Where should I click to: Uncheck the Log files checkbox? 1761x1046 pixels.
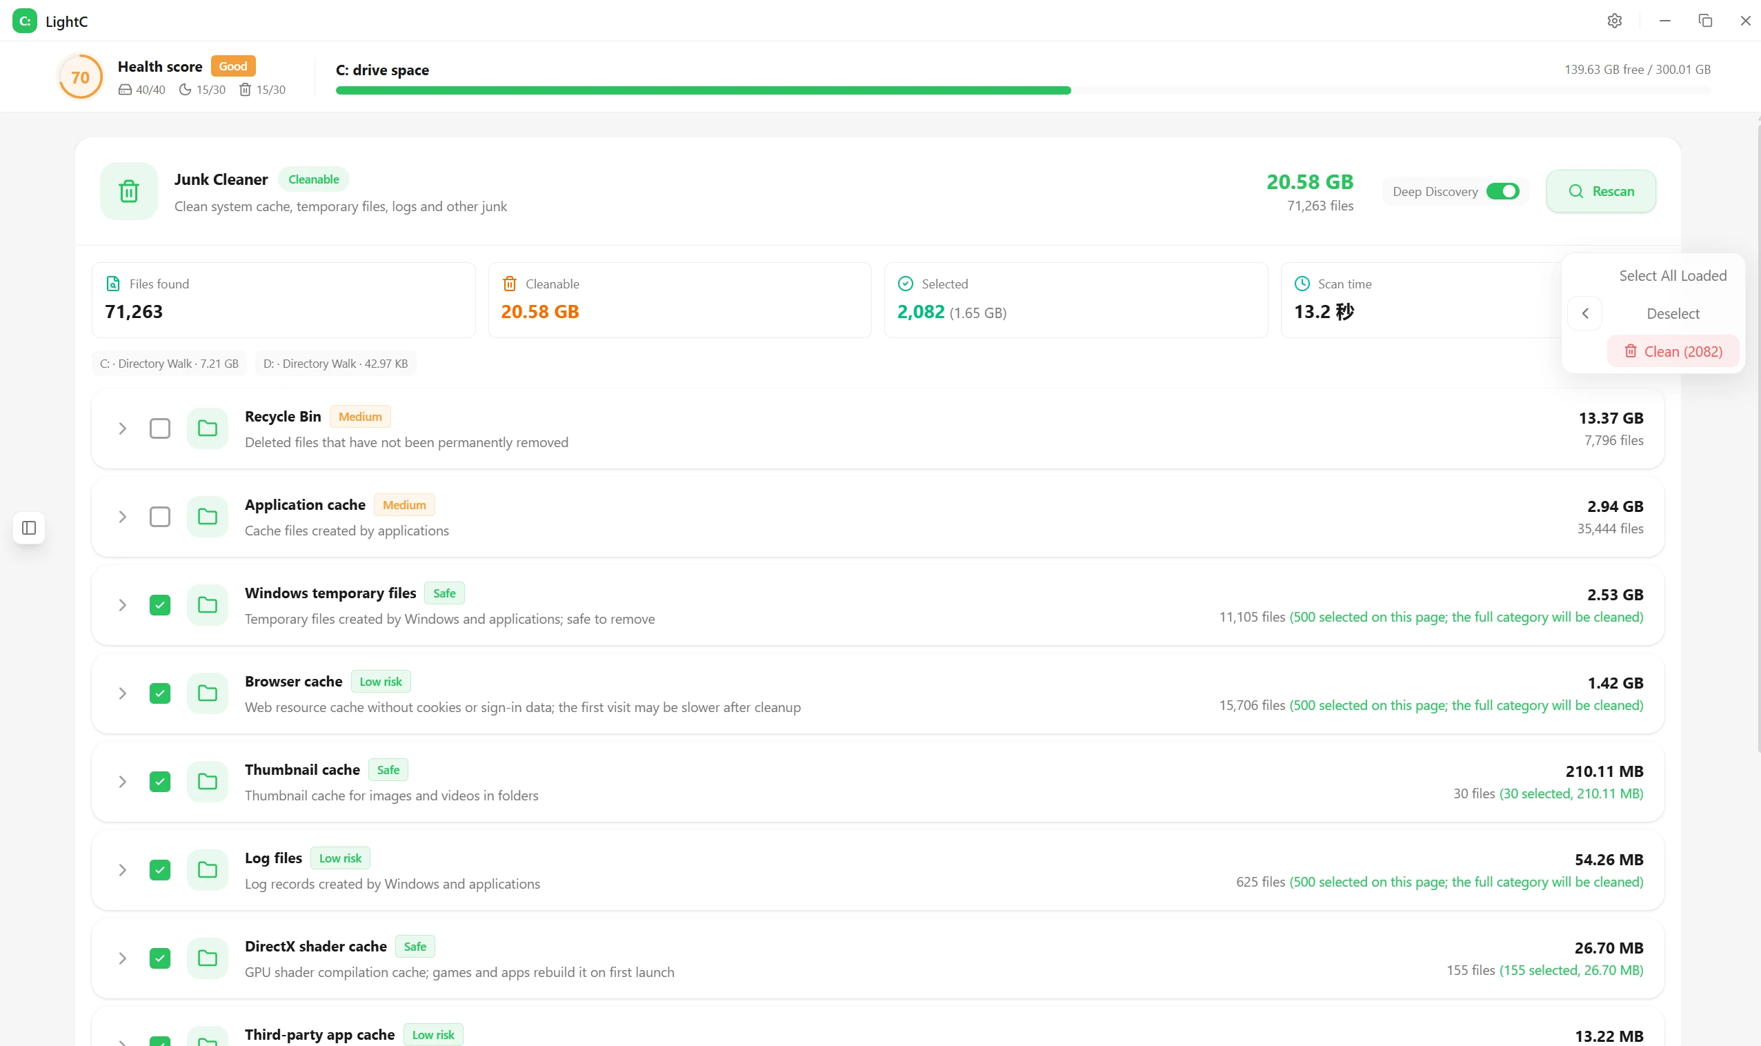(x=160, y=870)
